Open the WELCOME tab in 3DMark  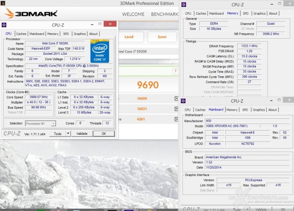133,14
